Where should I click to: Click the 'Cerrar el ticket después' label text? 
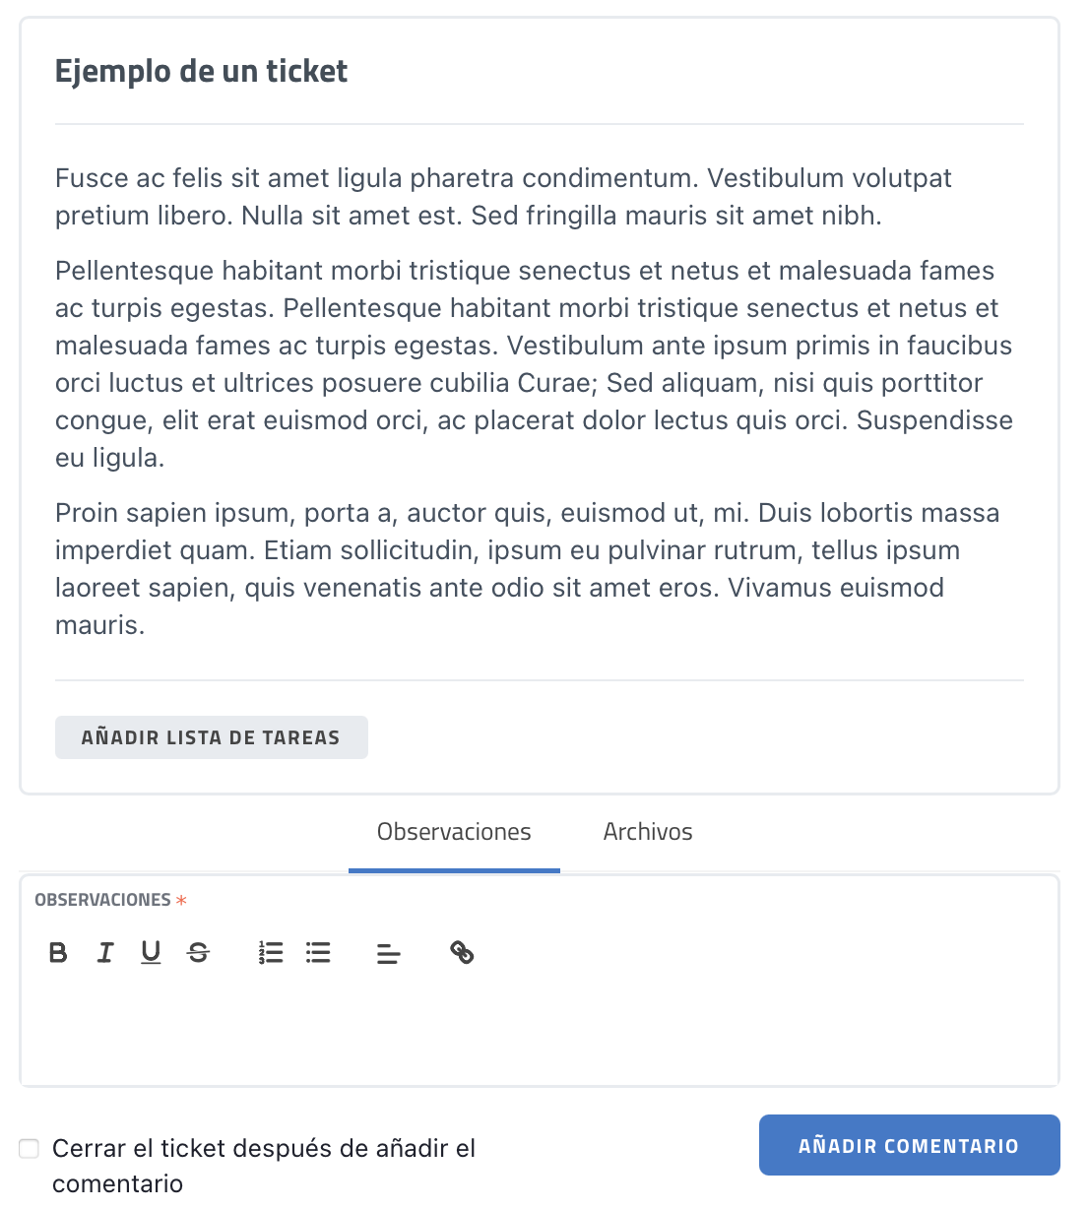coord(264,1165)
